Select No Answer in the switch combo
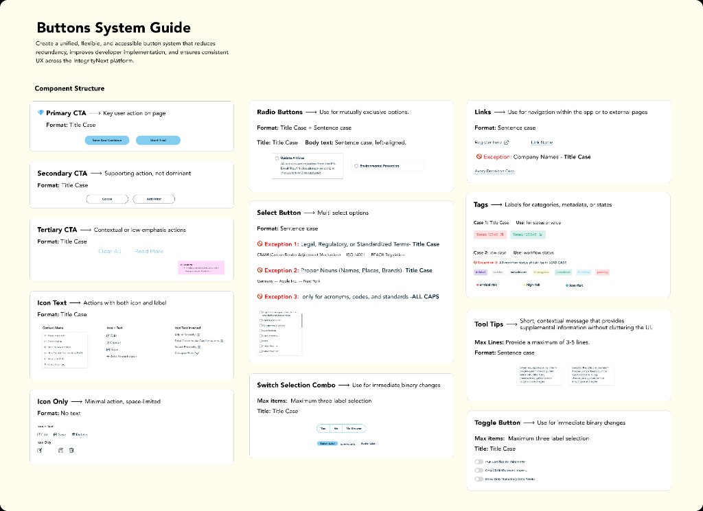Image resolution: width=703 pixels, height=511 pixels. (354, 429)
